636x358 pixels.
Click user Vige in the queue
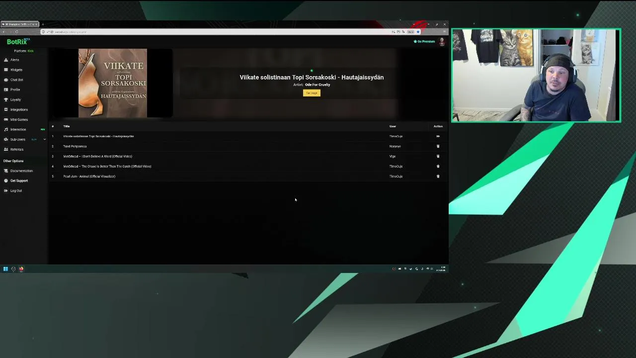(393, 156)
